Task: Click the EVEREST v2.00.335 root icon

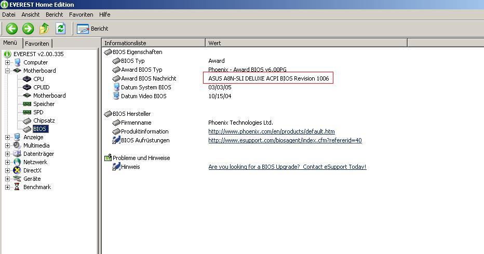Action: [7, 54]
